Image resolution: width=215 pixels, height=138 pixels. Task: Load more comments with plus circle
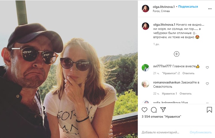coord(176,54)
